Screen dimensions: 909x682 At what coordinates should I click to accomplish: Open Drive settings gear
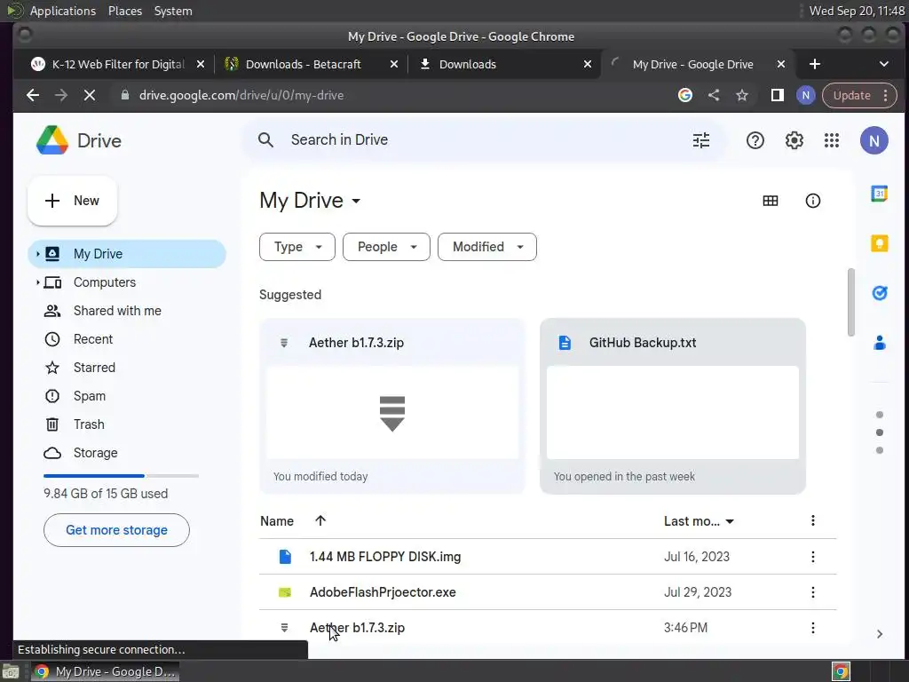point(794,140)
